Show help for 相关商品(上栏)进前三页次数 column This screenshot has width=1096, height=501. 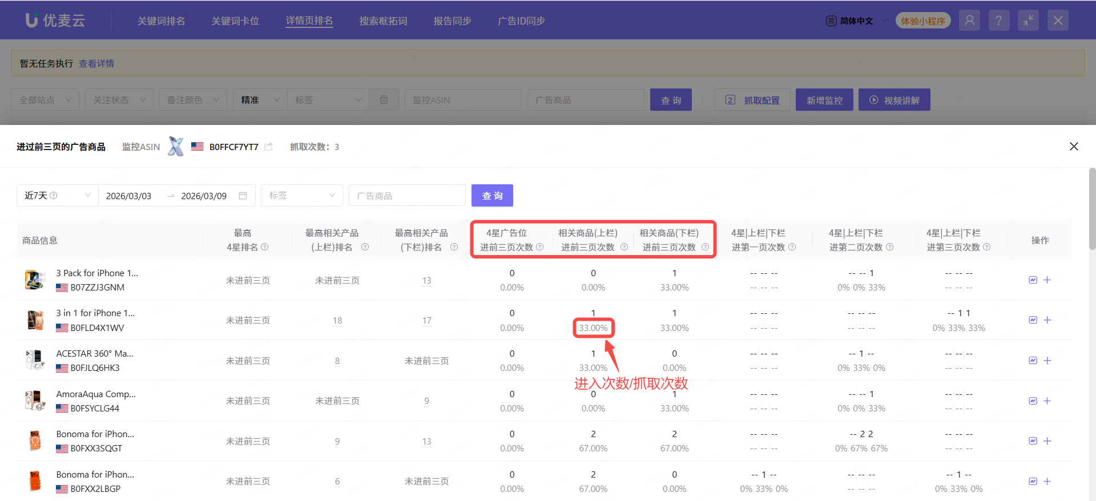[624, 247]
